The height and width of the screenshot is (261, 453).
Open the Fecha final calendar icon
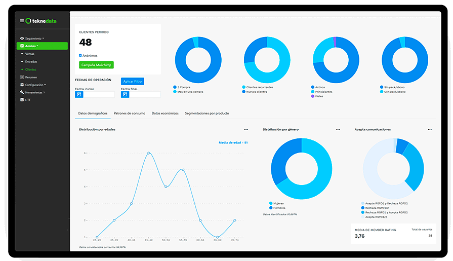coord(125,94)
